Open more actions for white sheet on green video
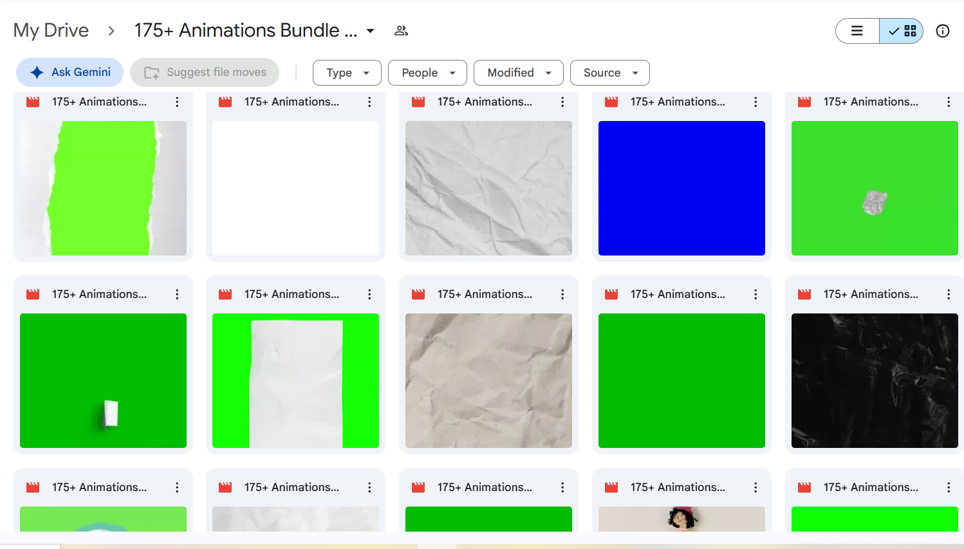This screenshot has height=549, width=964. [x=369, y=294]
